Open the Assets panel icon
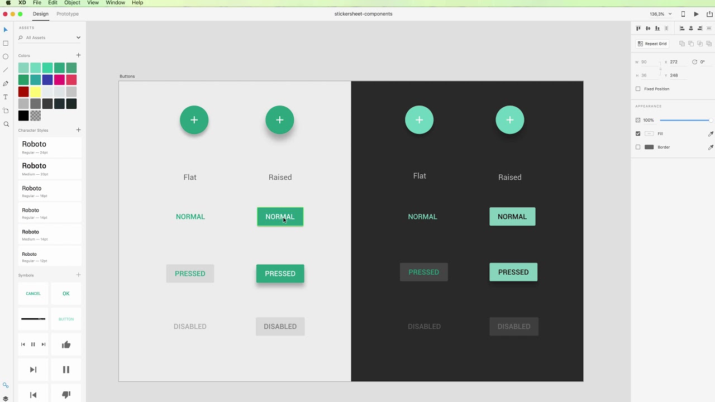This screenshot has height=402, width=715. 6,385
